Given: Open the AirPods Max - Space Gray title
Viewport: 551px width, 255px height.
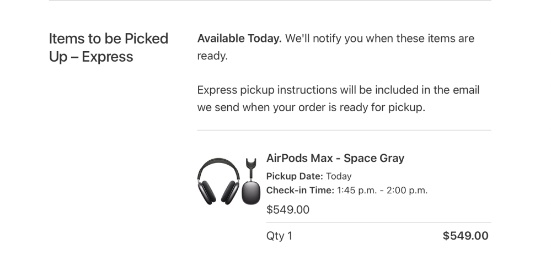Looking at the screenshot, I should 335,158.
